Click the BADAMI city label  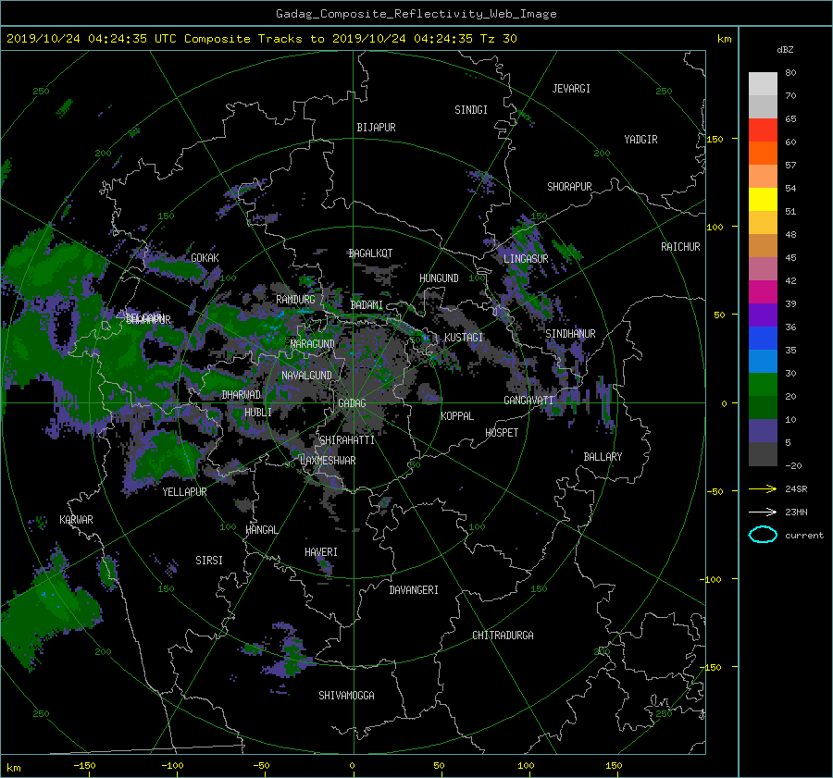tap(367, 305)
